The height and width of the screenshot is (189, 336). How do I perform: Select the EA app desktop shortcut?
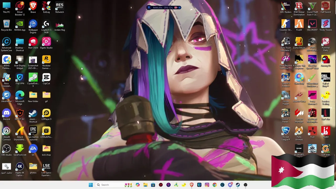pyautogui.click(x=33, y=150)
